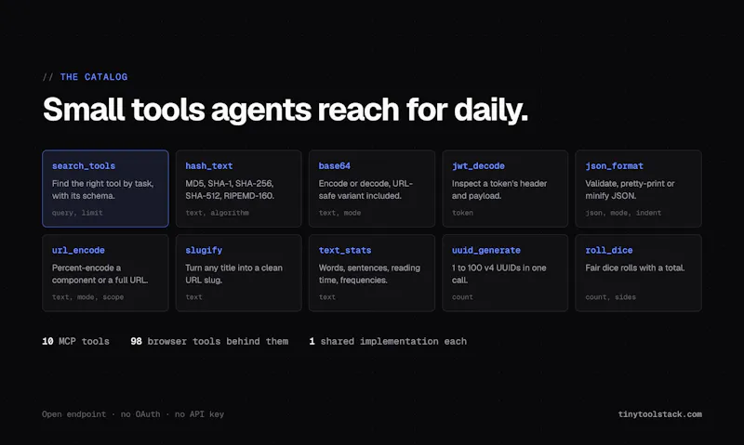Open the base64 tool card
The height and width of the screenshot is (445, 744).
372,189
